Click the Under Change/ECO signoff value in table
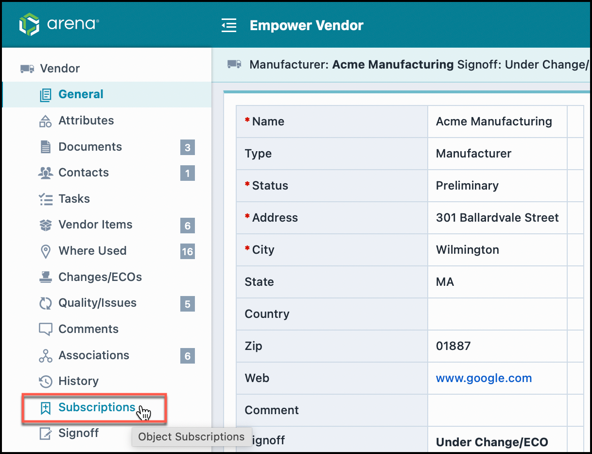The height and width of the screenshot is (454, 592). (x=492, y=442)
